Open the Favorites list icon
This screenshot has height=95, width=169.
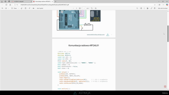tap(159, 5)
